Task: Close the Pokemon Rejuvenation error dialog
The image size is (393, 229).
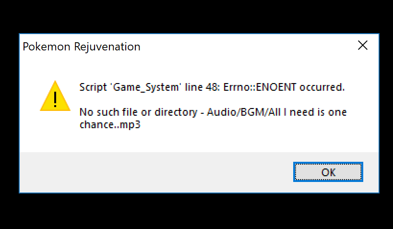Action: 362,46
